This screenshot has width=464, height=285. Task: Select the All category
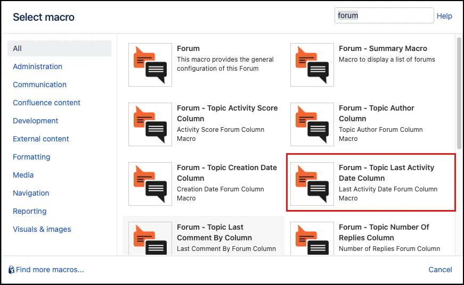59,48
